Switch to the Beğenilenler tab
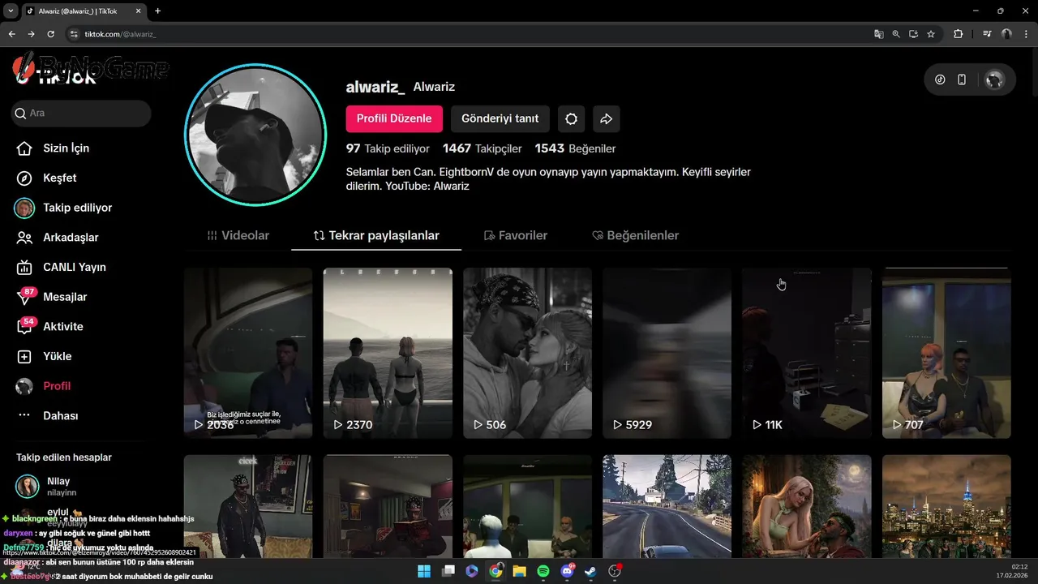 [x=635, y=235]
